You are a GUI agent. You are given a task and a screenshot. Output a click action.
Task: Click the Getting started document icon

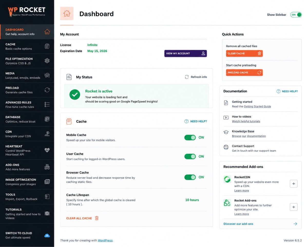coord(226,103)
